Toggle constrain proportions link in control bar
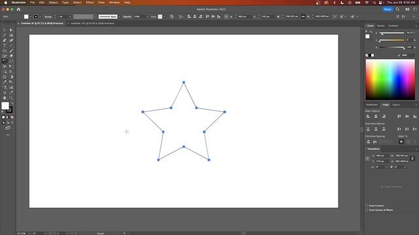 pyautogui.click(x=302, y=16)
